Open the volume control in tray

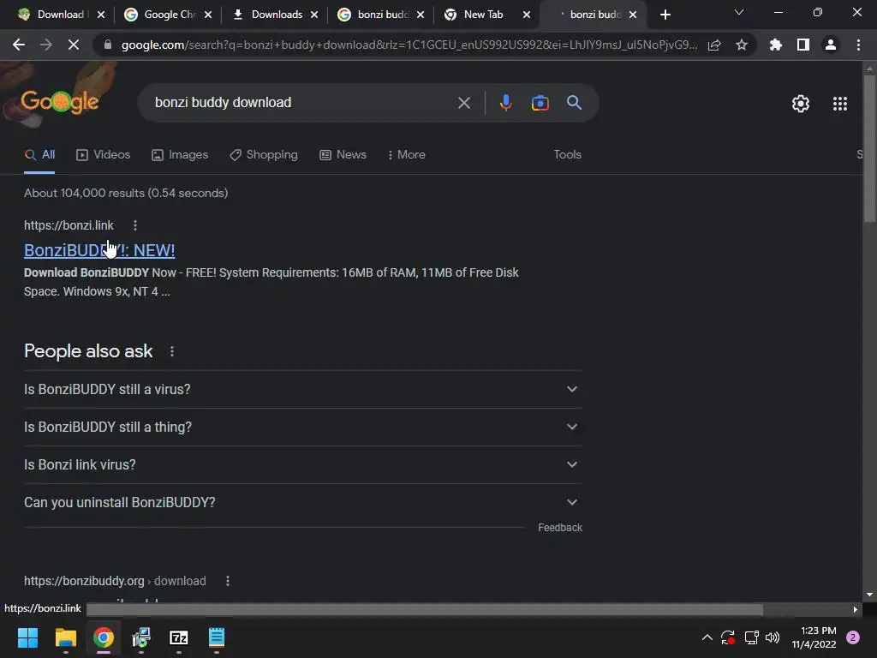[773, 637]
